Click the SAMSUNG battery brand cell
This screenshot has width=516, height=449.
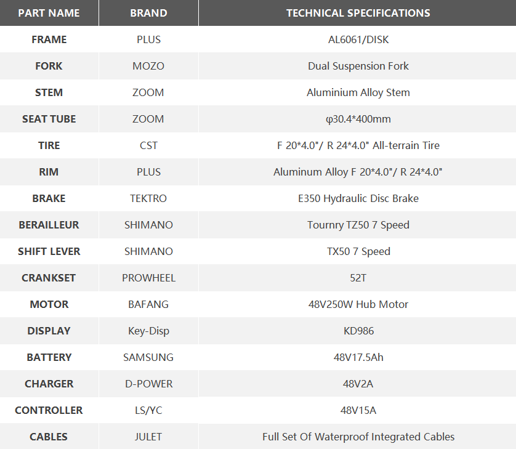tap(148, 357)
